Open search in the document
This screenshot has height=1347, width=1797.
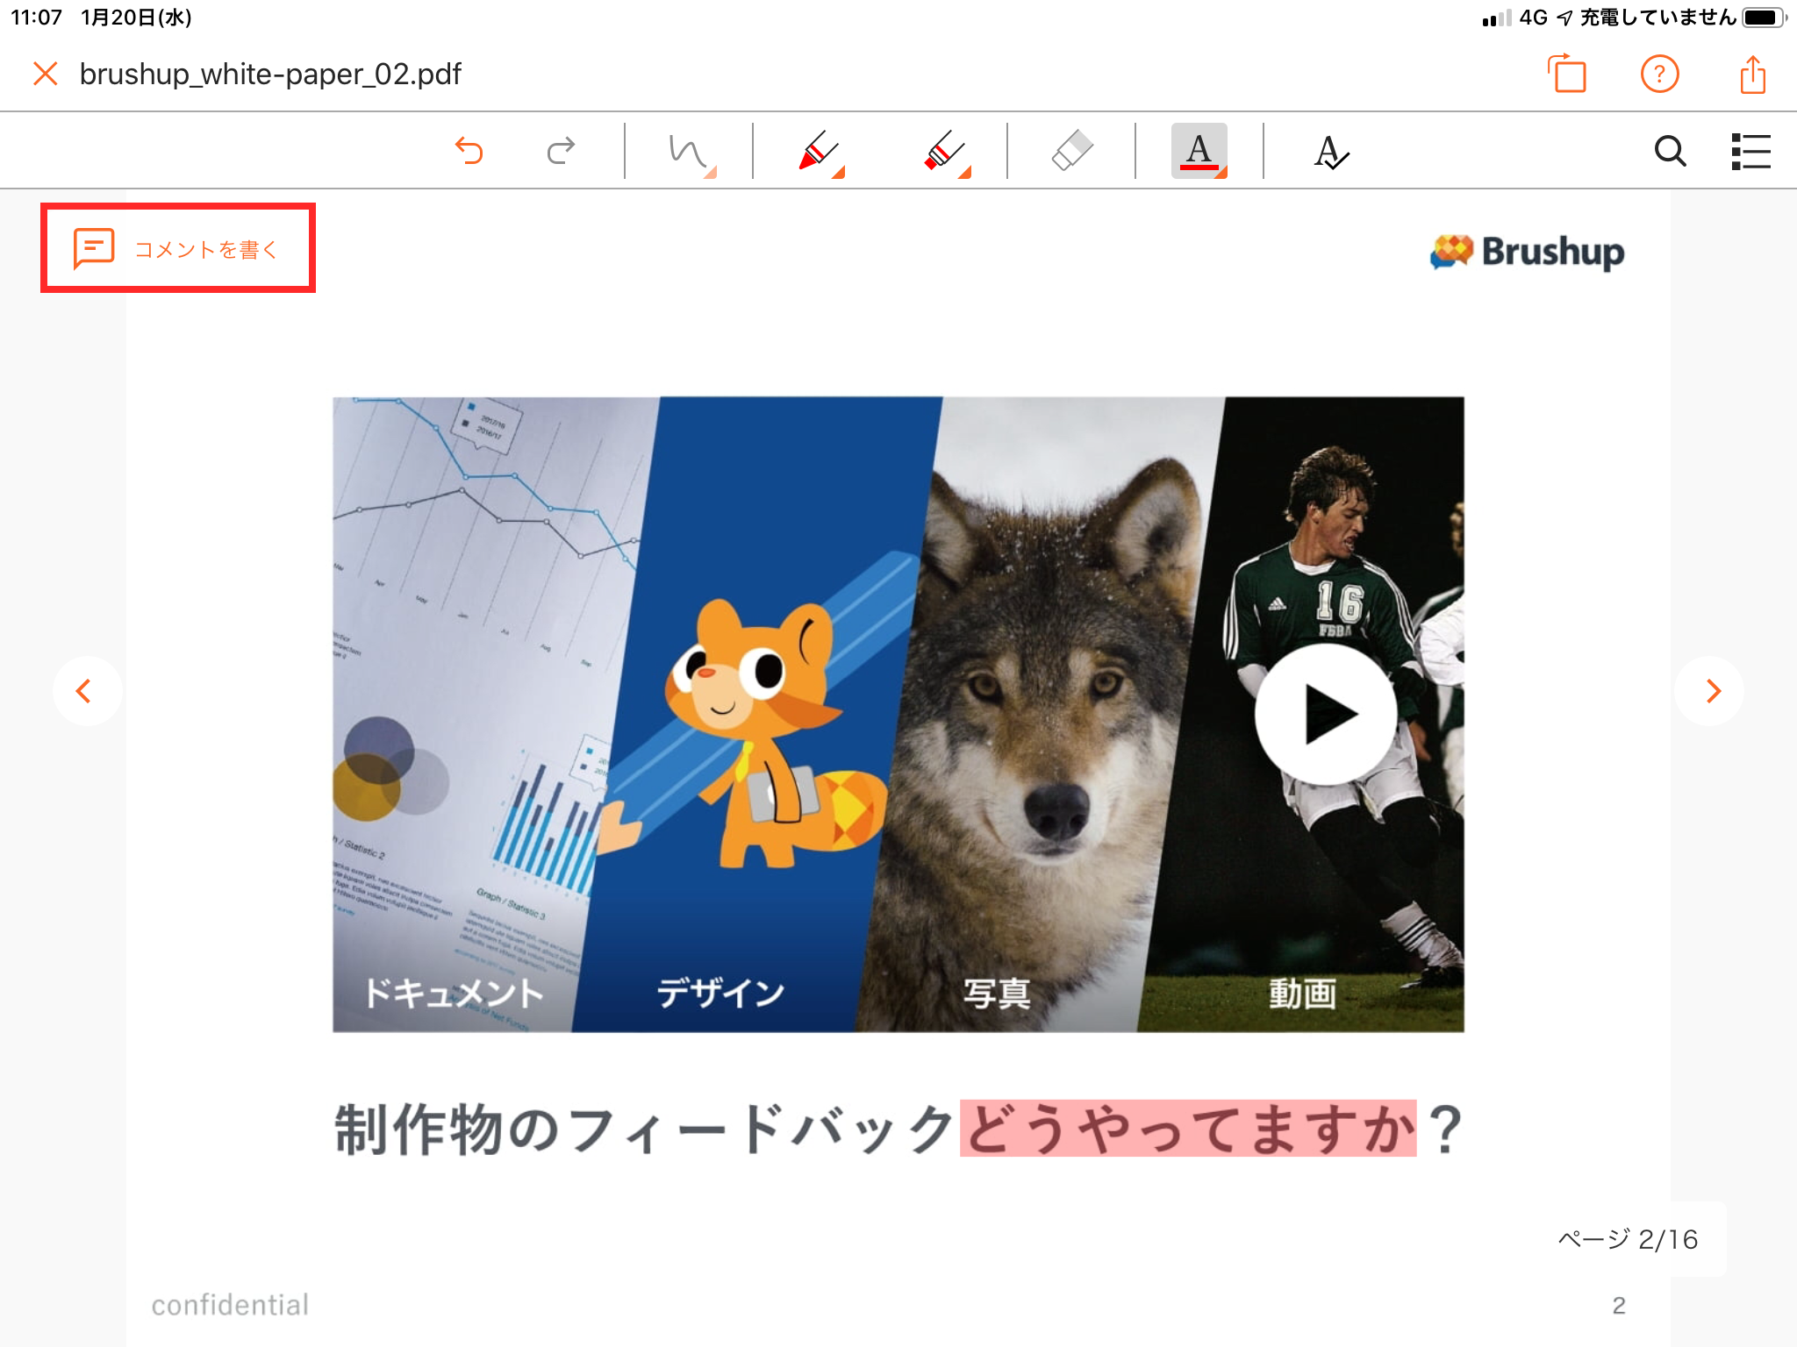(x=1670, y=151)
